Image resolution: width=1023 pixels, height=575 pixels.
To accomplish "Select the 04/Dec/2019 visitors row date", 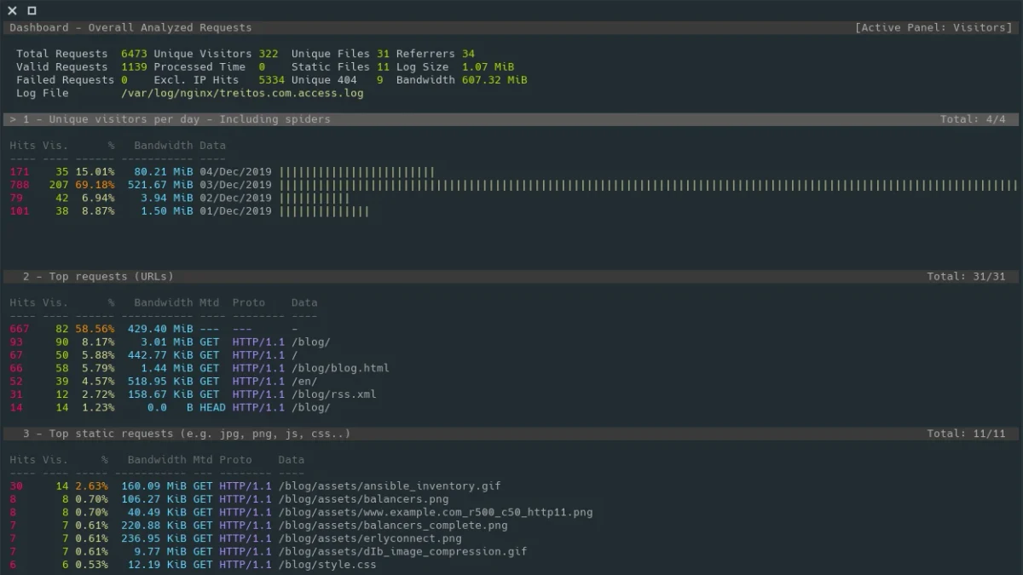I will click(235, 172).
